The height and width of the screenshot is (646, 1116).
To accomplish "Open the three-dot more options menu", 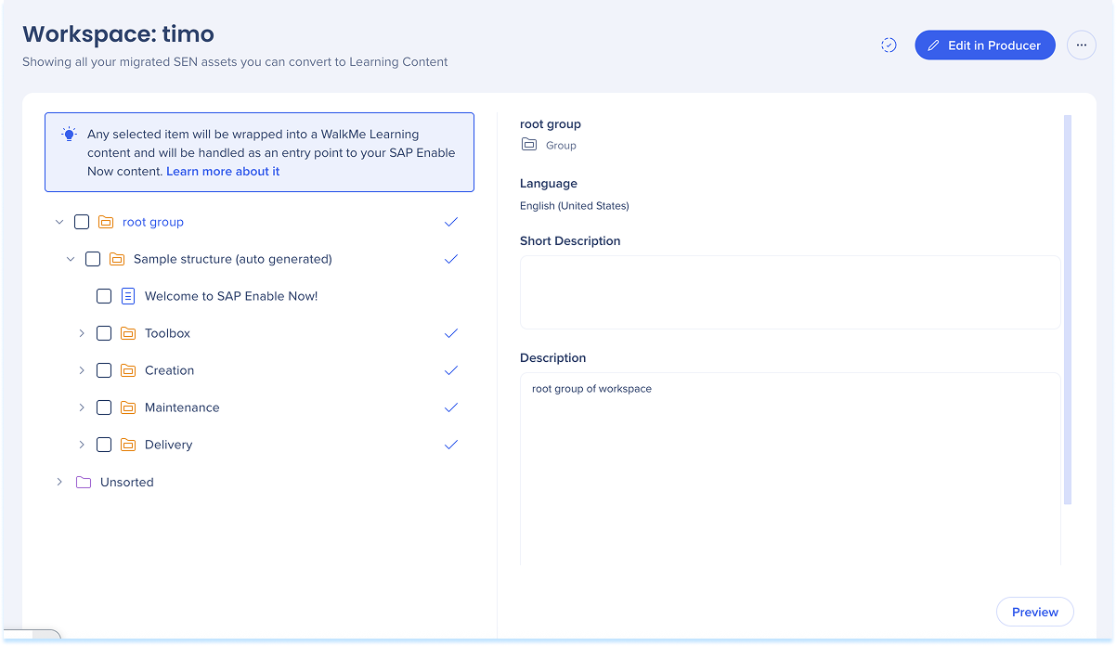I will pyautogui.click(x=1081, y=45).
